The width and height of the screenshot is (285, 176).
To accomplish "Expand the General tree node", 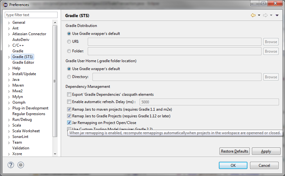I will click(x=9, y=23).
